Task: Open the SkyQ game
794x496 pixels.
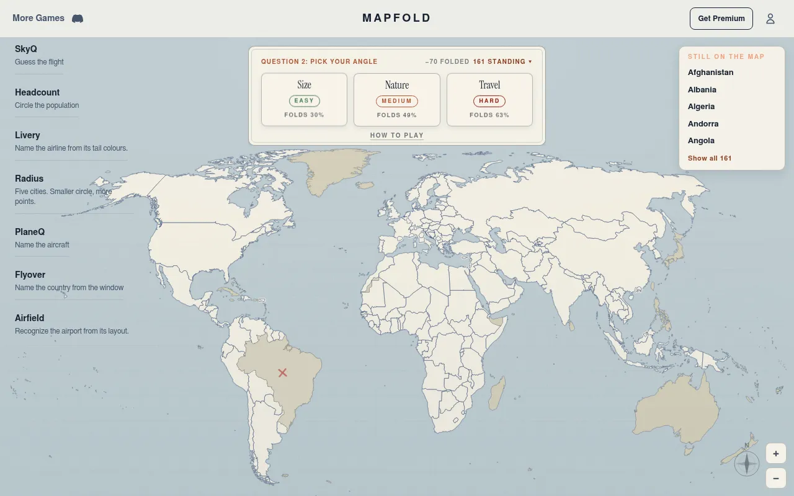Action: 39,55
